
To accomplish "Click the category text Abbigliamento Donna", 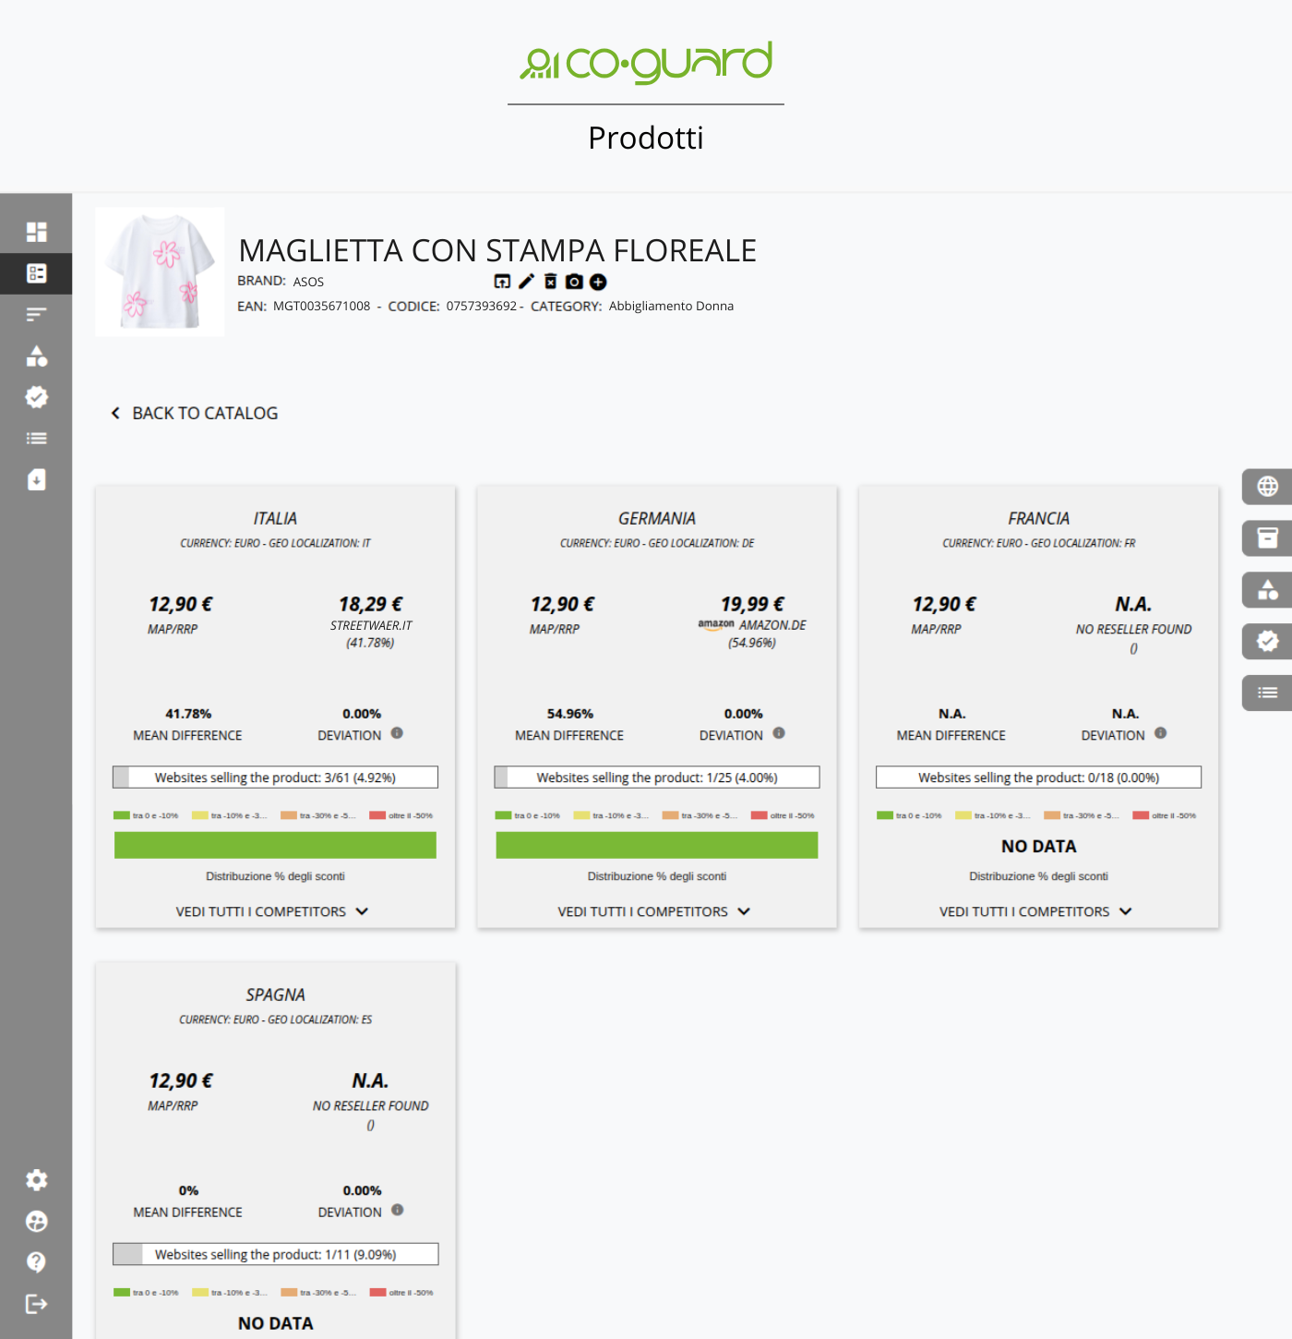I will [x=671, y=306].
